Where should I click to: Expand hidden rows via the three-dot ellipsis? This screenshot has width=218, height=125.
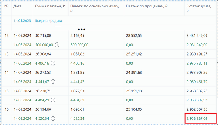click(82, 29)
